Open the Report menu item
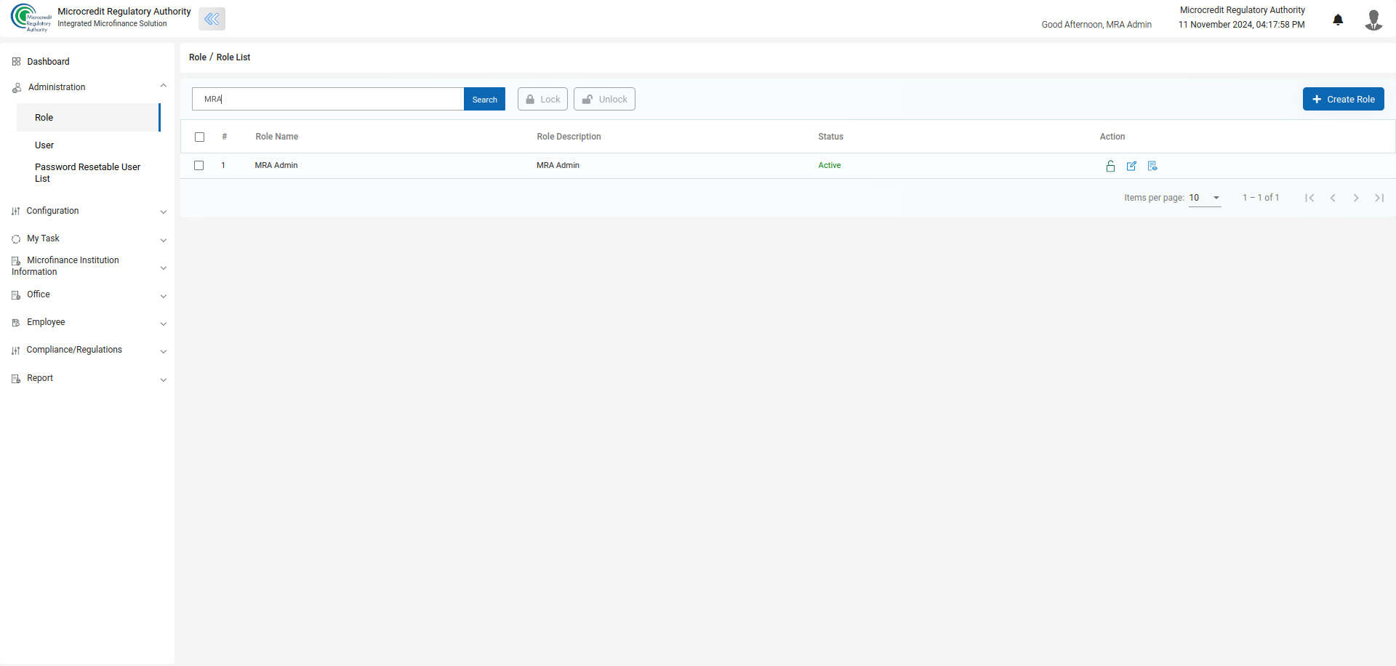1396x666 pixels. [40, 378]
